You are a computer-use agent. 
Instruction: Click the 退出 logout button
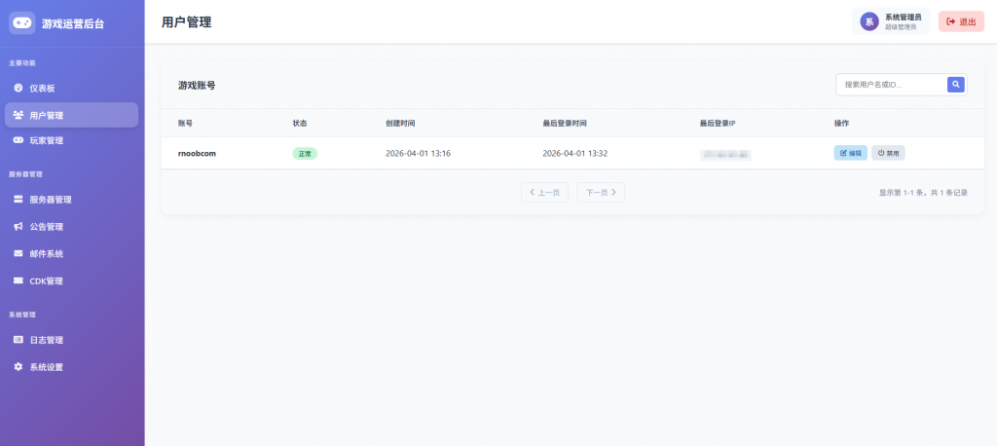tap(961, 21)
